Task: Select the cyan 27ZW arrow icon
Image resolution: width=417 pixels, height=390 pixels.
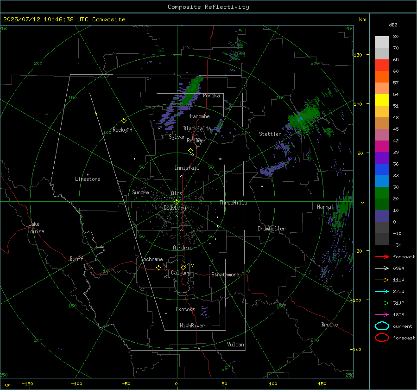Action: coord(382,292)
